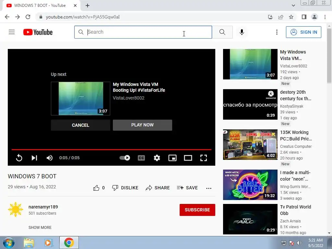Open Chrome three-dot menu

[325, 17]
